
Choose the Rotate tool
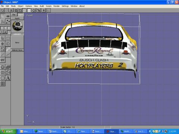point(8,44)
